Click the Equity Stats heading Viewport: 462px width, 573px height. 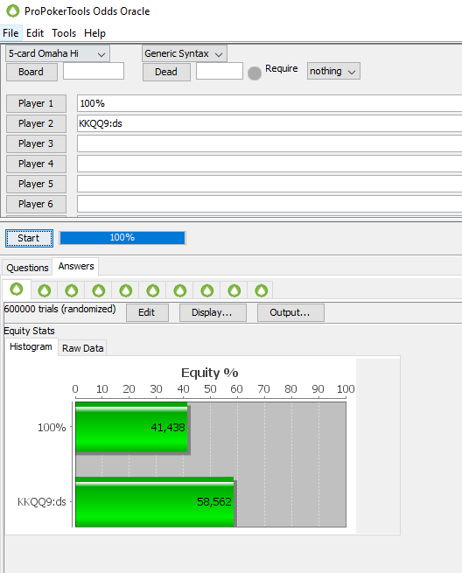pos(29,331)
